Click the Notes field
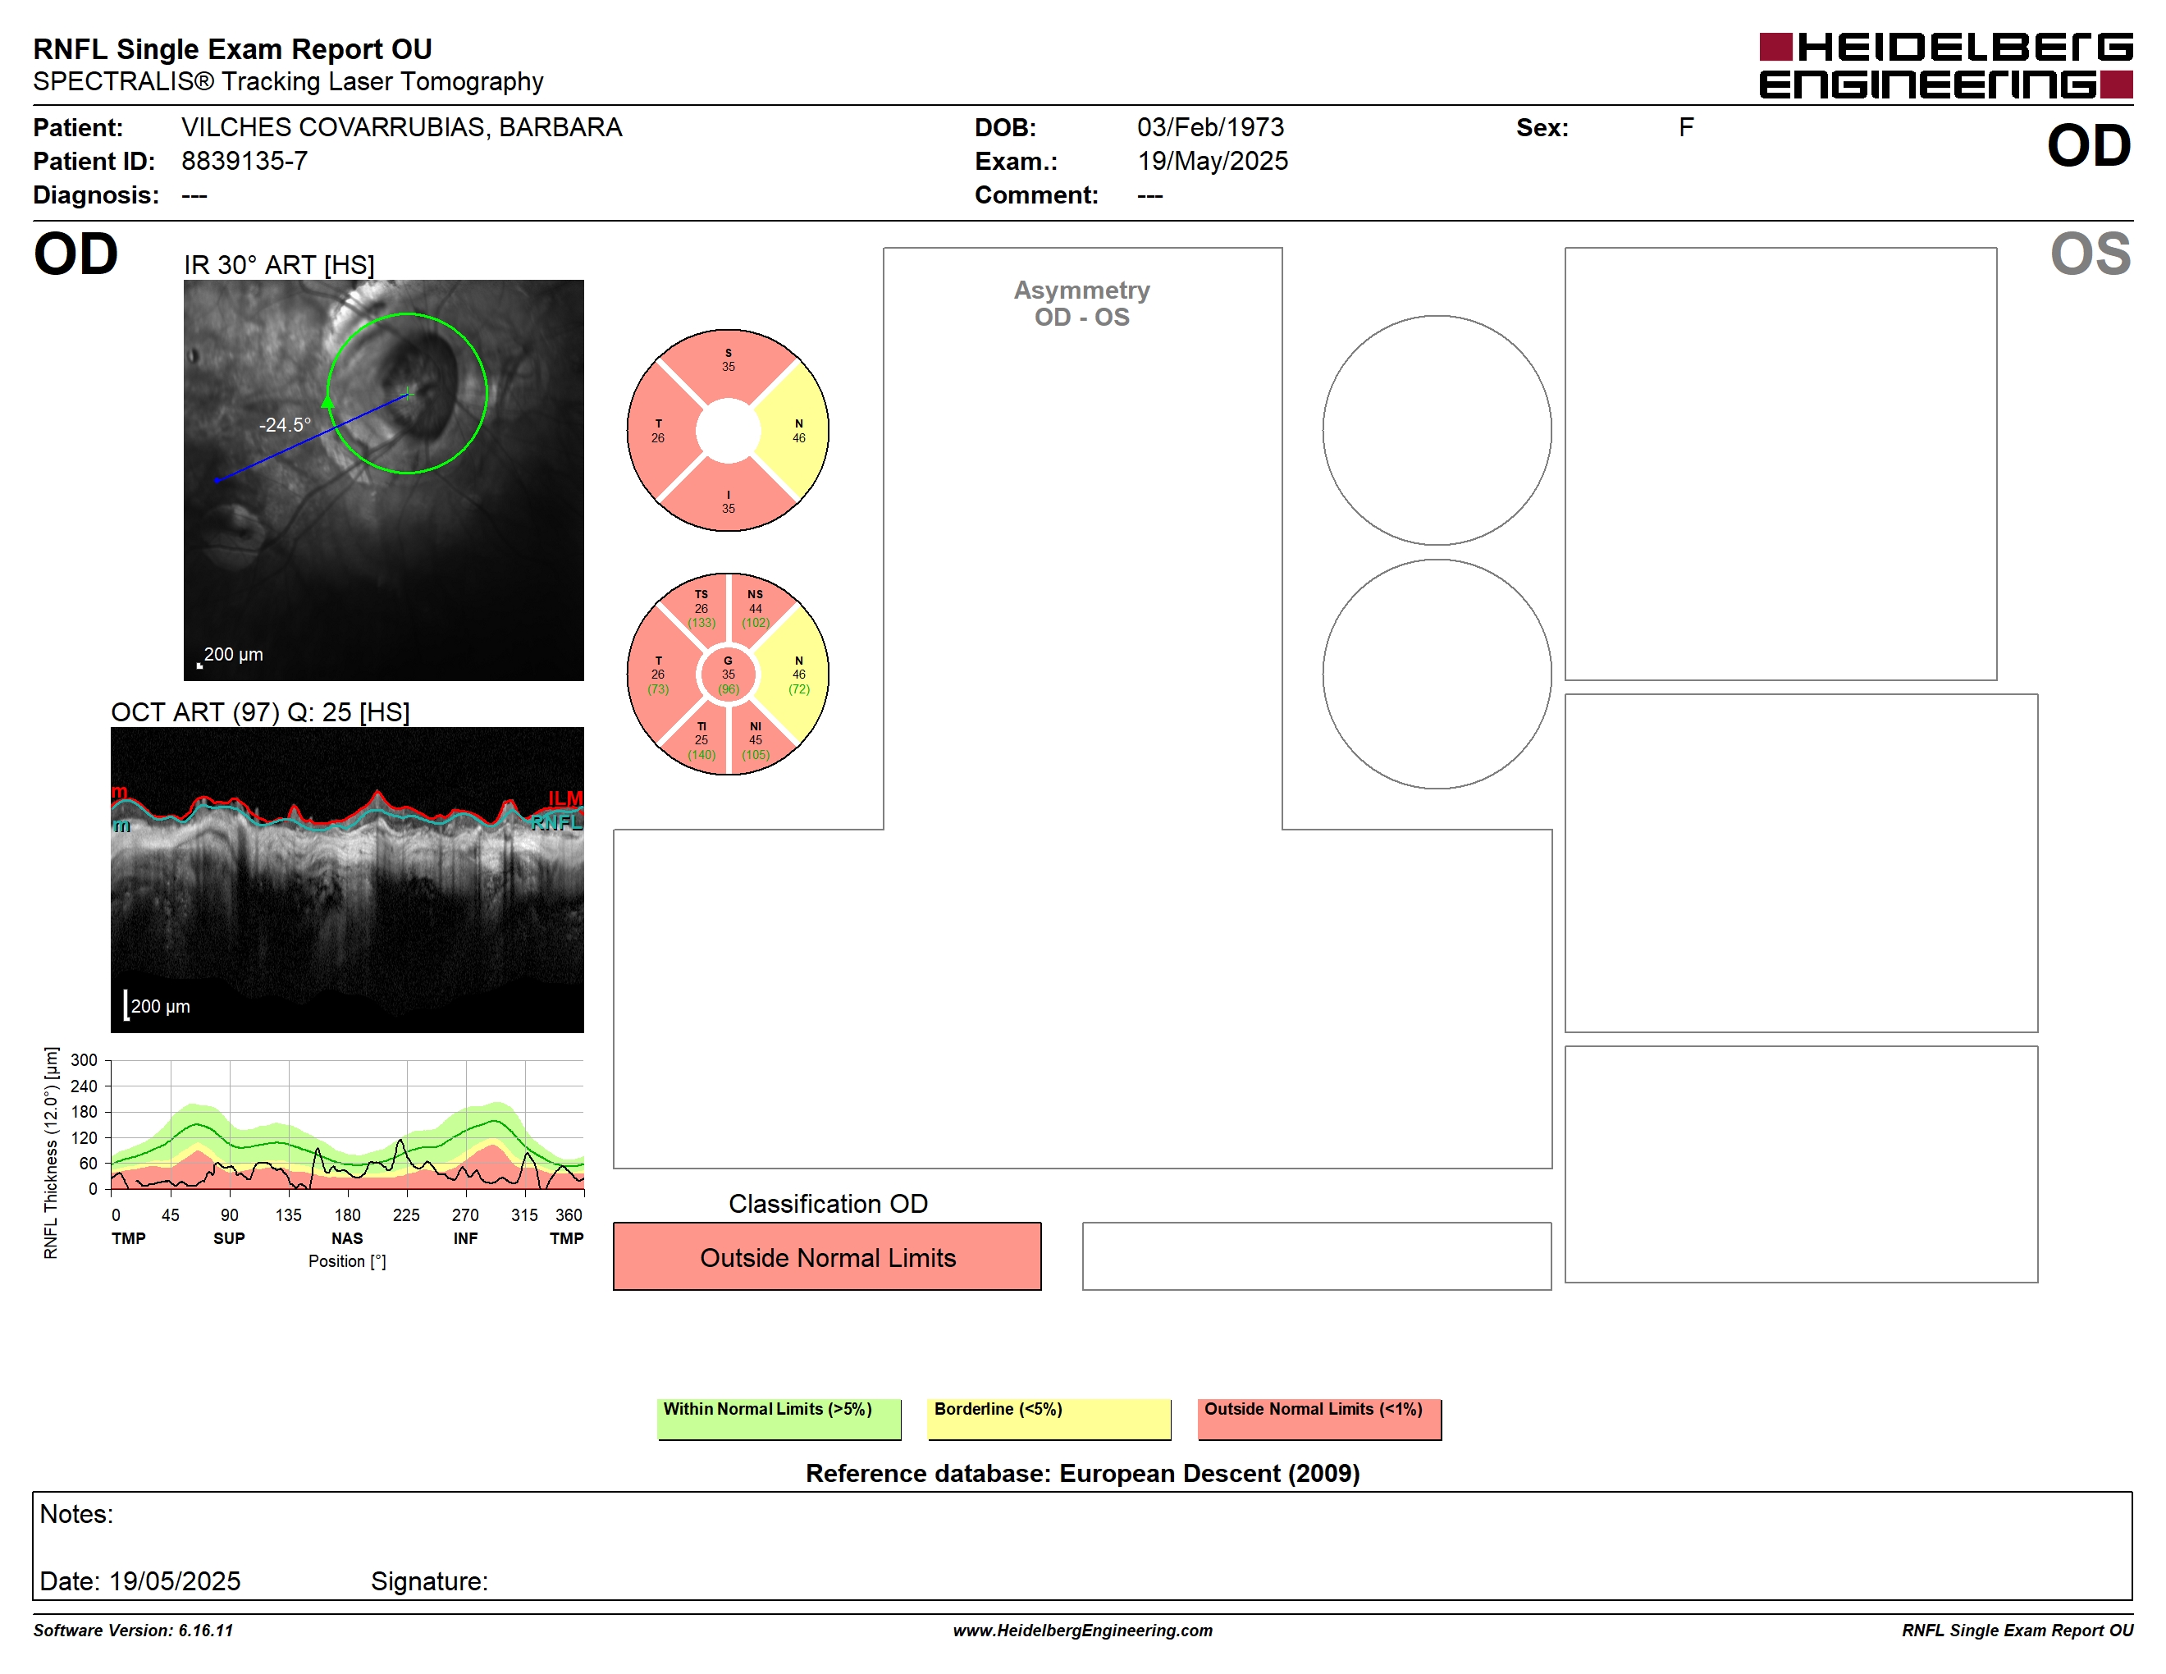 (x=1082, y=1545)
